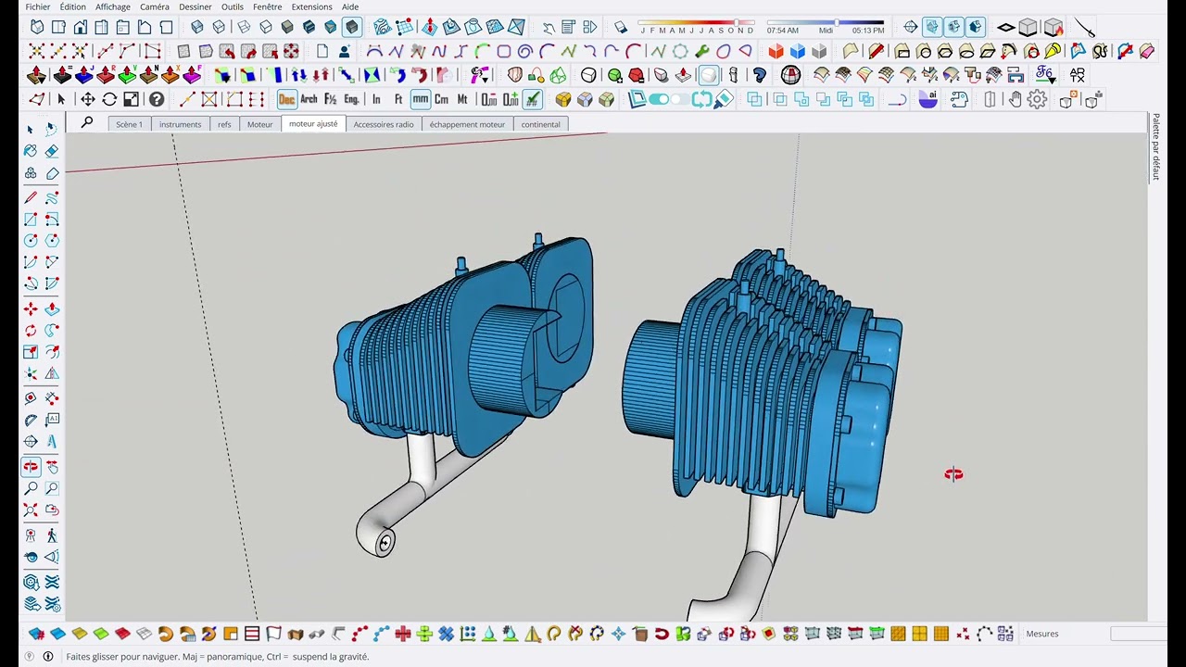The width and height of the screenshot is (1186, 667).
Task: Select the Walk tool
Action: pyautogui.click(x=52, y=535)
